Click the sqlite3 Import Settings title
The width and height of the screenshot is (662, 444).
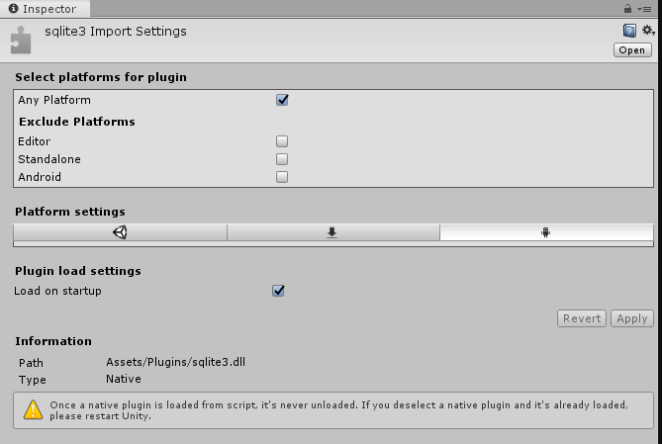coord(116,31)
